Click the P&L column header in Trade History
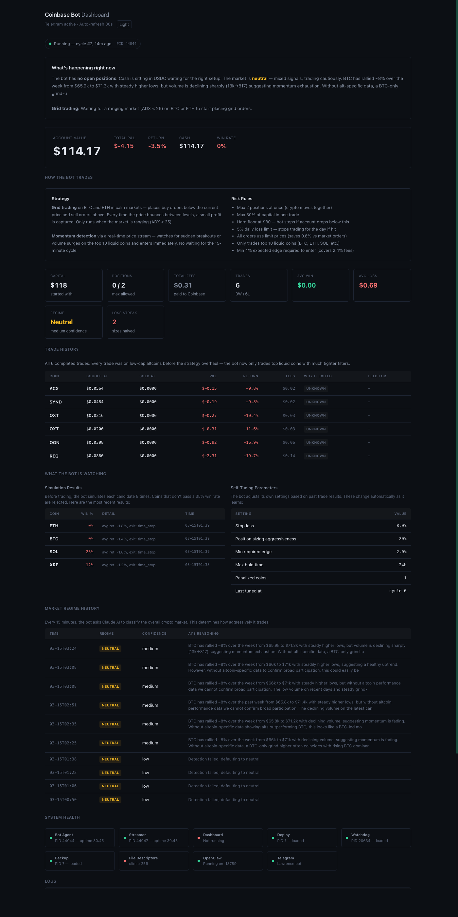The image size is (458, 917). (x=213, y=376)
